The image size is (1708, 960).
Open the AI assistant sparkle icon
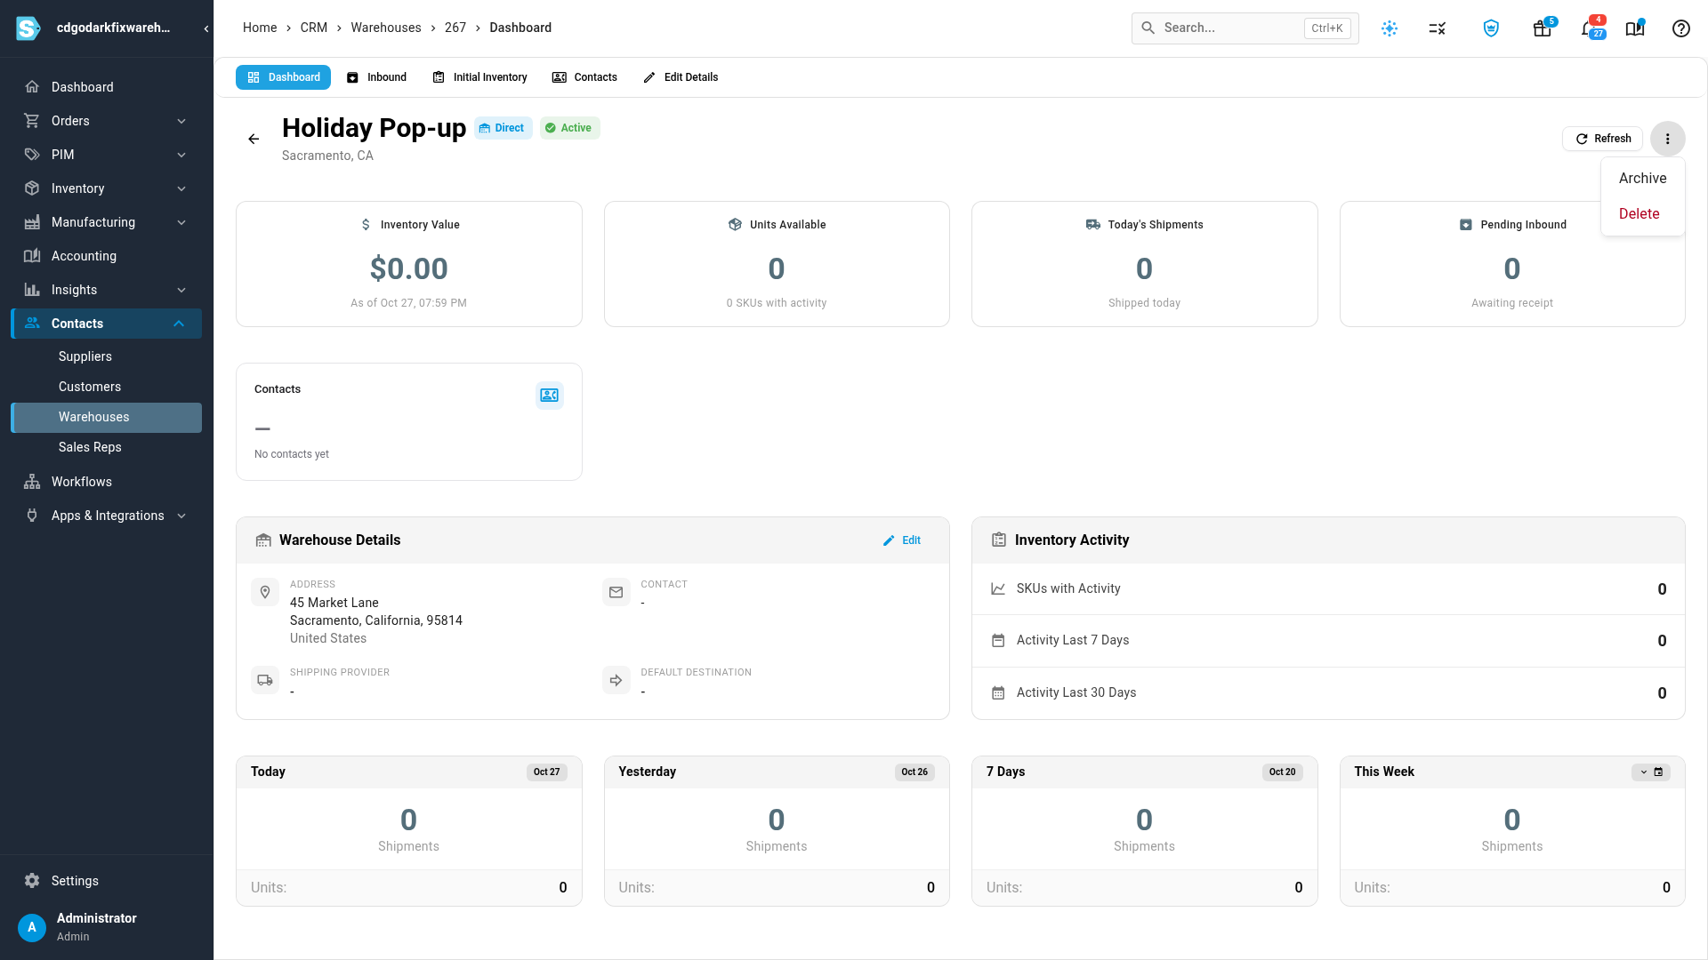[1390, 28]
